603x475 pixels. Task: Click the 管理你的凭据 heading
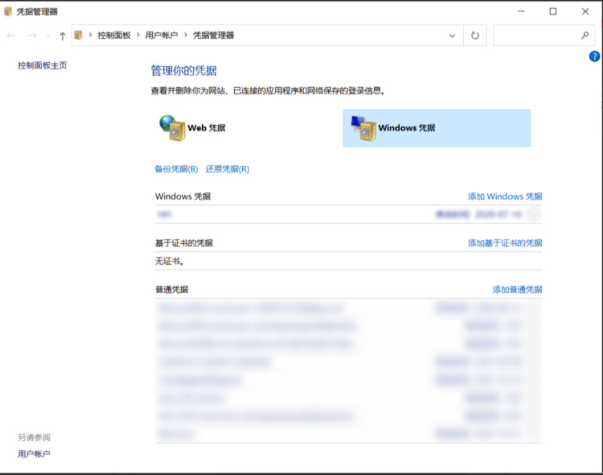[x=184, y=71]
